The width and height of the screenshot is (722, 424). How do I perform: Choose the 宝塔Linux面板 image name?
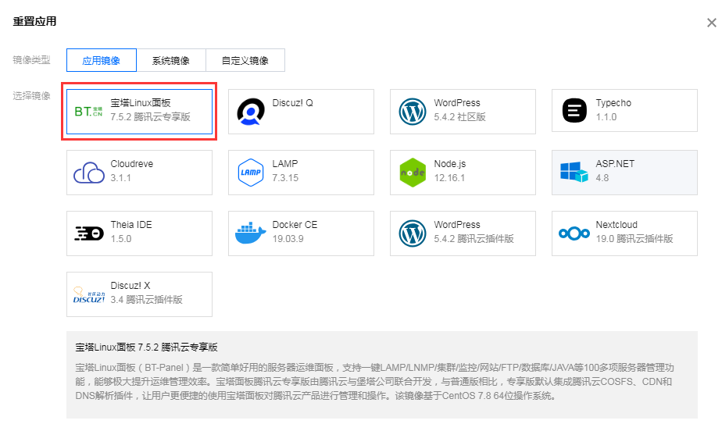click(141, 102)
